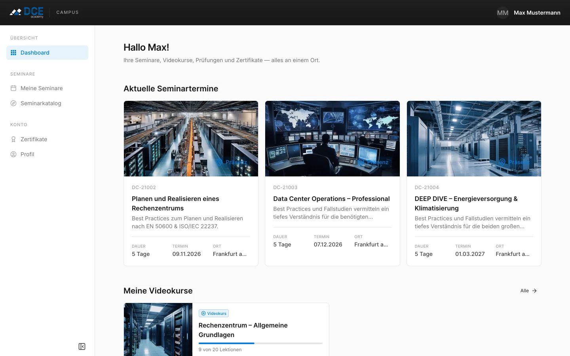Click the award icon beside Zertifikate

tap(13, 139)
